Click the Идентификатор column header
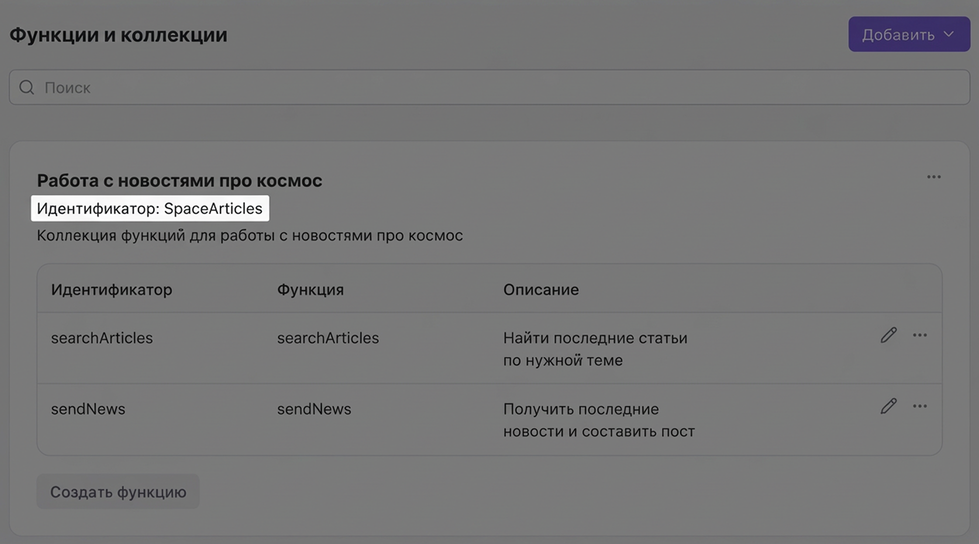 (111, 289)
